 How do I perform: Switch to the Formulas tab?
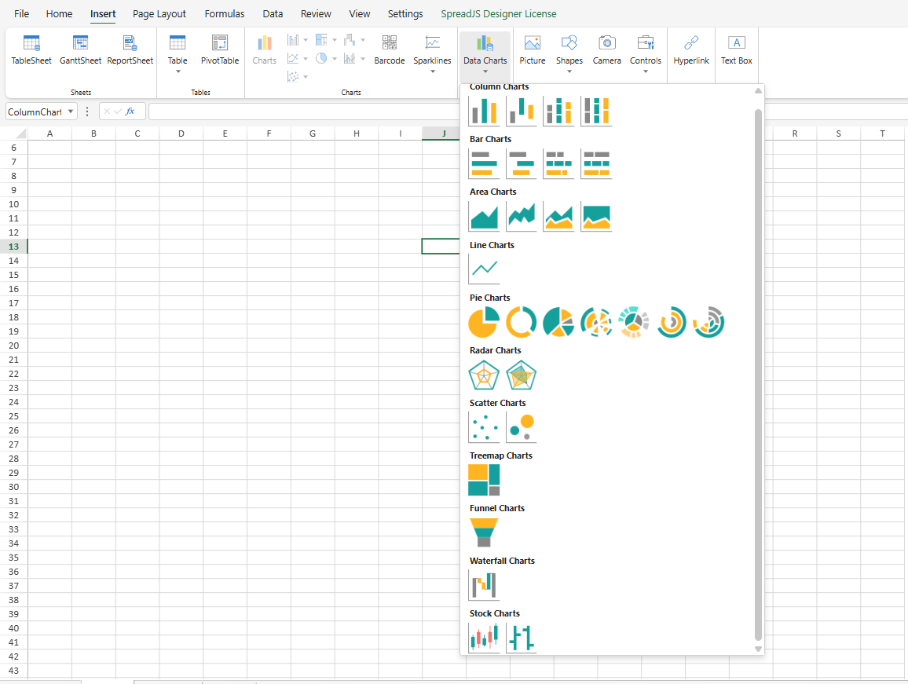[x=224, y=14]
